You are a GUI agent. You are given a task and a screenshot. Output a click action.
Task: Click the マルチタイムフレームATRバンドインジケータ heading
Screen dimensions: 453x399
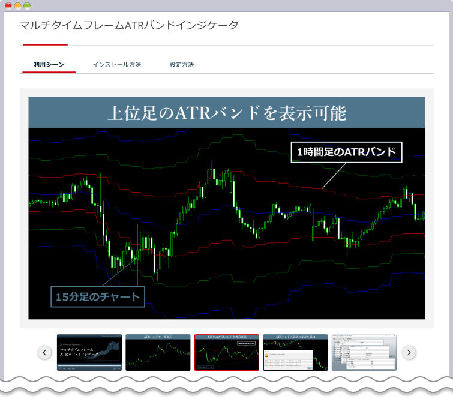[129, 25]
